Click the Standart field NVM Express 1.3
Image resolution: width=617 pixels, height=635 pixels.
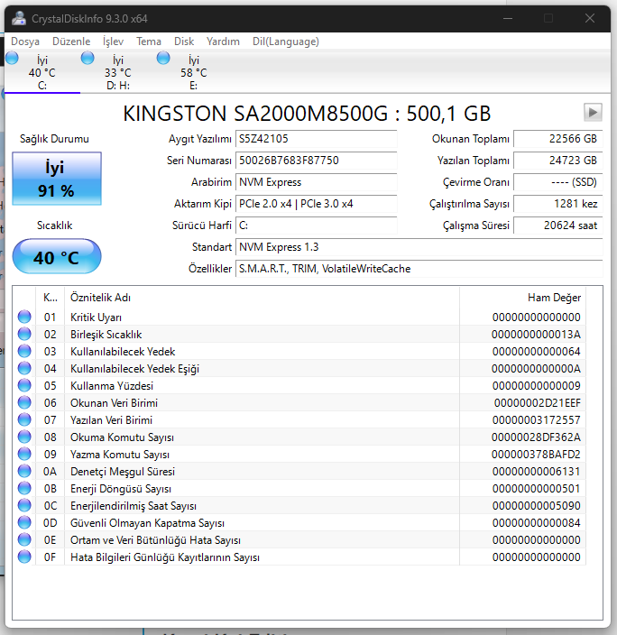[419, 247]
